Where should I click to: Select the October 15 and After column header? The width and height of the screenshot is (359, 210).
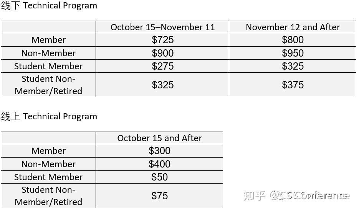(159, 138)
